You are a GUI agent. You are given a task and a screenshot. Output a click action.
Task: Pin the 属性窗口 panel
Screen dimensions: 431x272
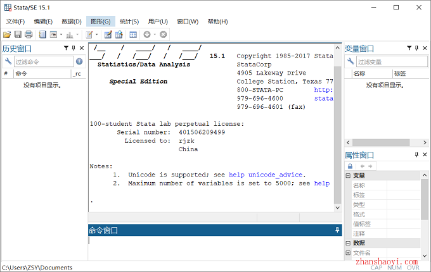[x=416, y=154]
